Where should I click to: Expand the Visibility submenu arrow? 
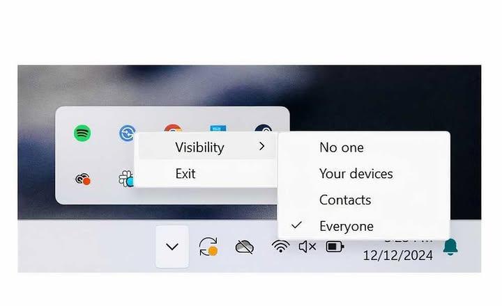pyautogui.click(x=262, y=146)
